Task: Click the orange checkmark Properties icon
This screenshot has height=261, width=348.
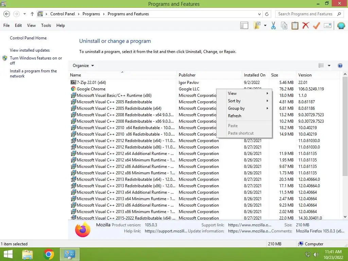Action: (x=316, y=25)
